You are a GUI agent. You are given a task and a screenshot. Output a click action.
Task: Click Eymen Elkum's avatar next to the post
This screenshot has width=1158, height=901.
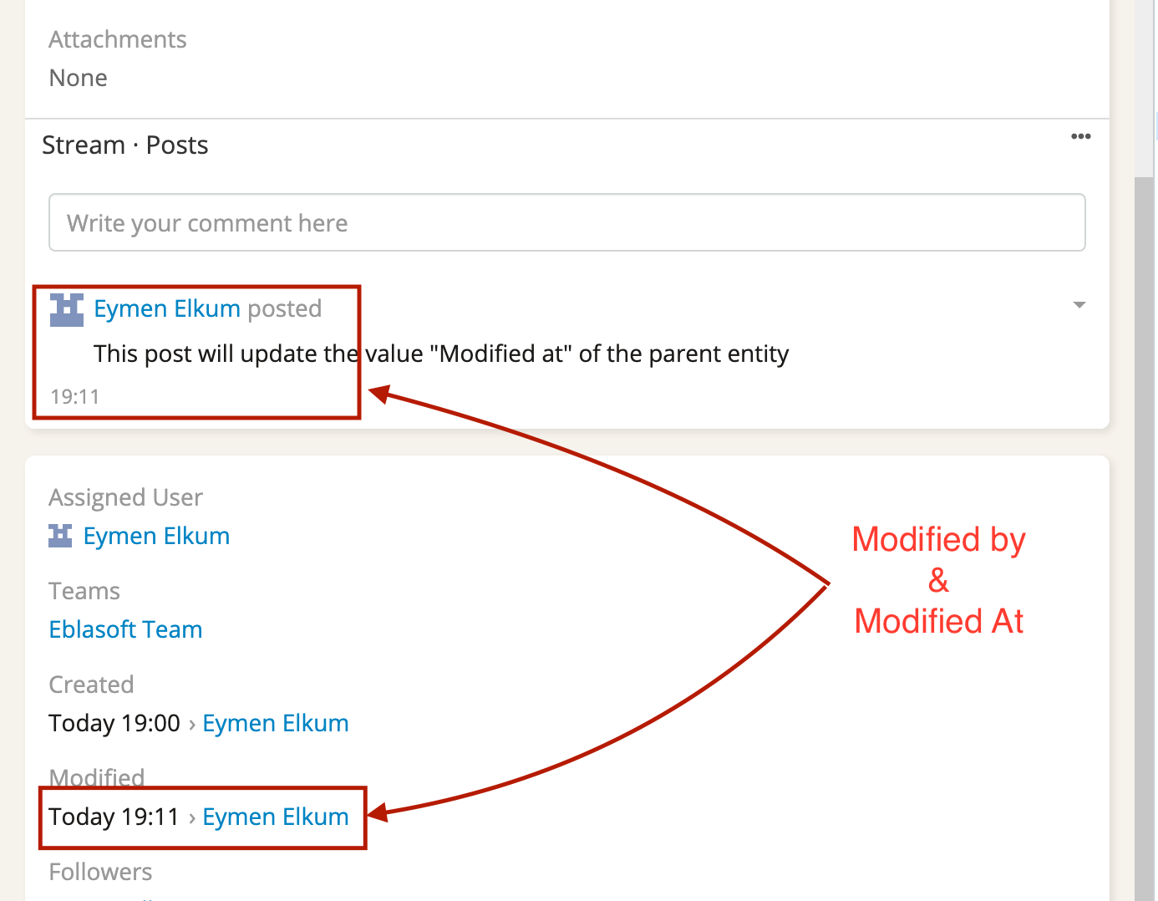coord(66,309)
